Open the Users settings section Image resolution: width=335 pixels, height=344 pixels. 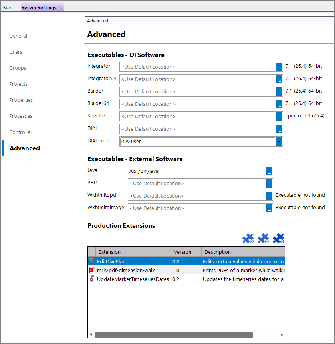coord(16,52)
